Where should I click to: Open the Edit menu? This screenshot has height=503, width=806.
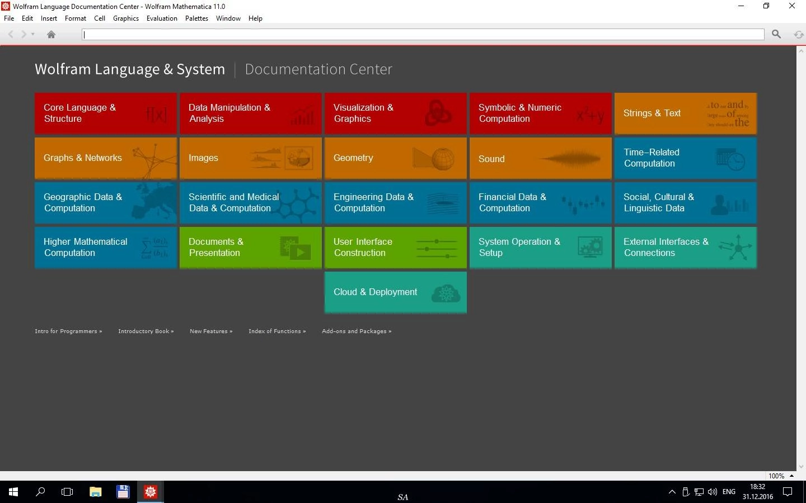pos(27,18)
